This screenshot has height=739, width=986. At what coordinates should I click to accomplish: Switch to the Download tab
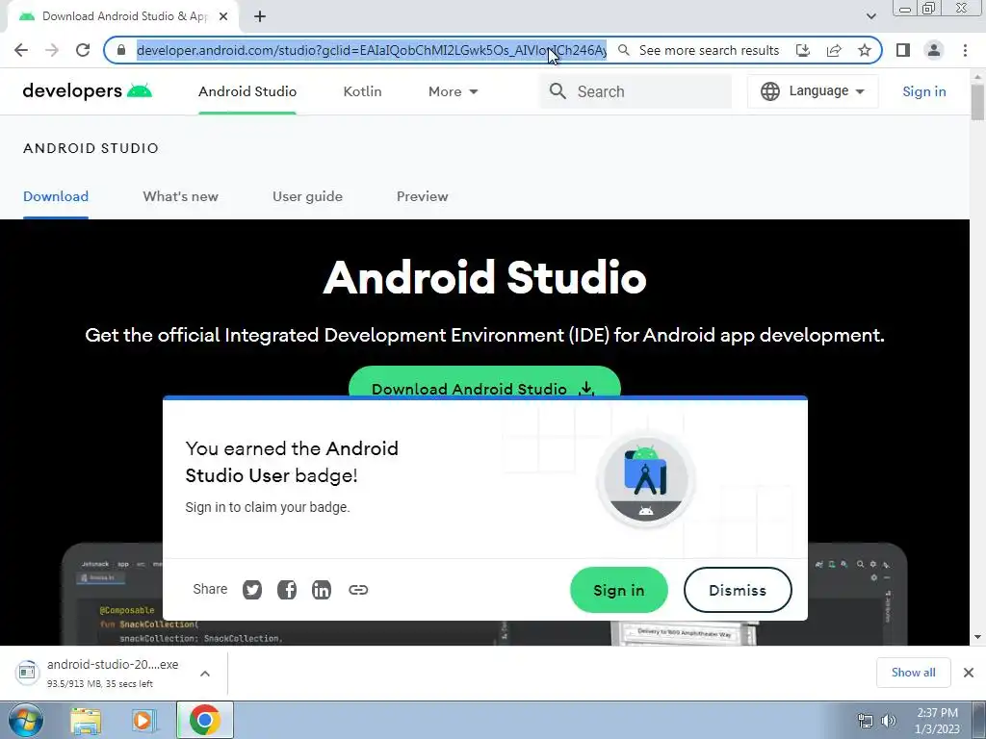[56, 196]
